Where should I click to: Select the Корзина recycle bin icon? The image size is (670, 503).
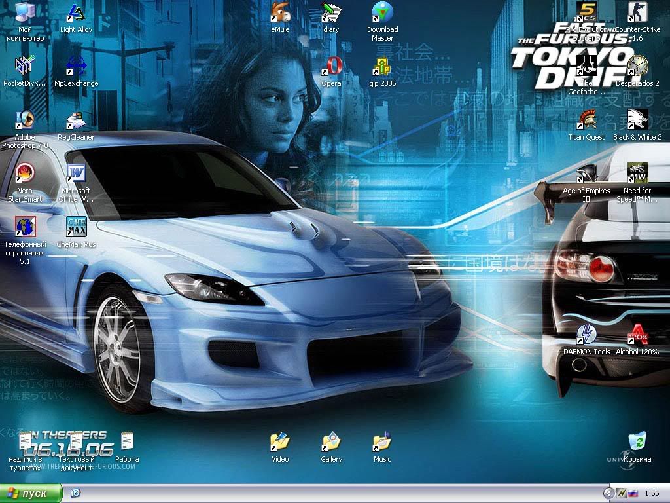pyautogui.click(x=637, y=442)
